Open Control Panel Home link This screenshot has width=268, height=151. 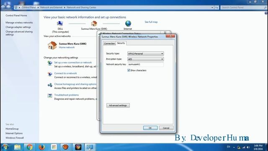pos(16,16)
